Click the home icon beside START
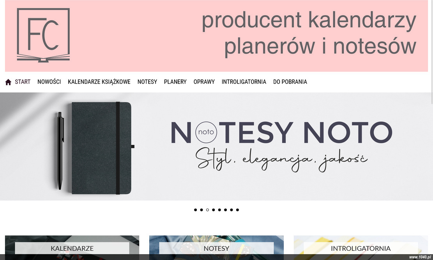This screenshot has width=433, height=260. (8, 82)
